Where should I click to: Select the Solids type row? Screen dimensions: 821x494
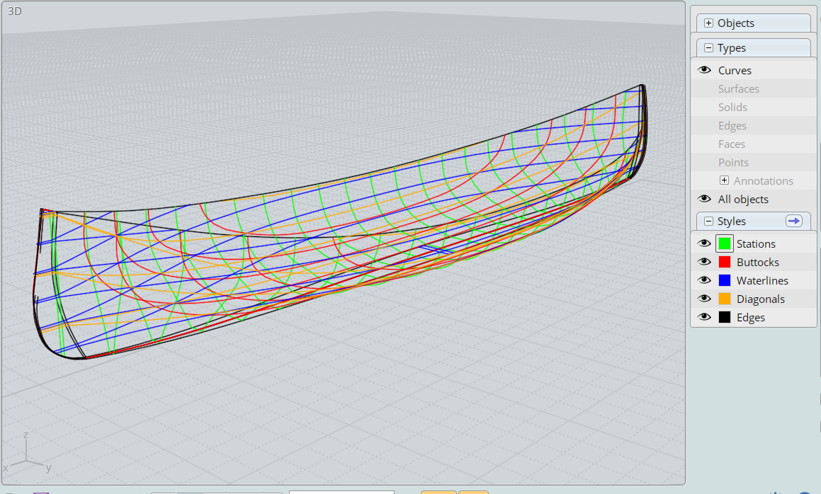(x=754, y=107)
